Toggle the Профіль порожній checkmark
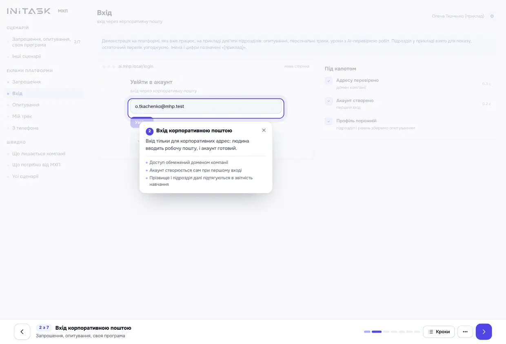Screen dimensions: 506x344 tap(328, 121)
